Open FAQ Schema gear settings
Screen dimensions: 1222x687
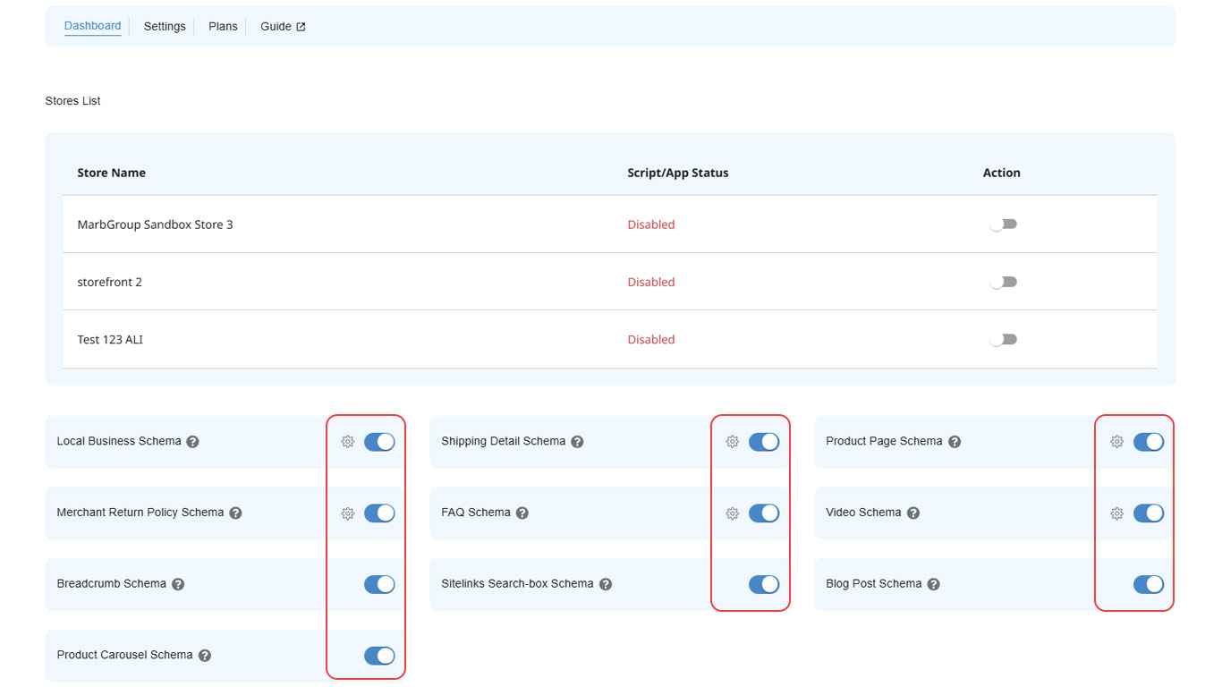coord(732,513)
